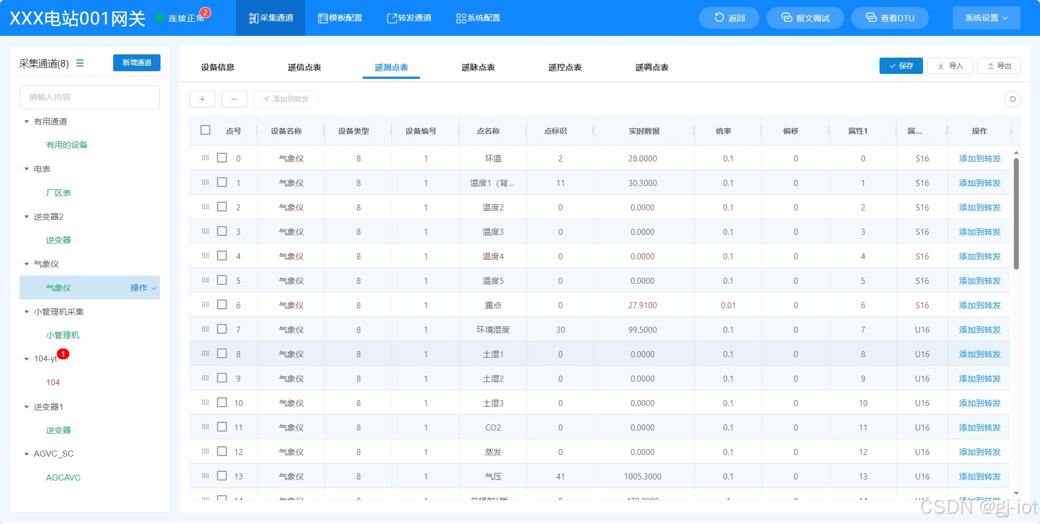
Task: Switch to 设备信息 tab
Action: 218,67
